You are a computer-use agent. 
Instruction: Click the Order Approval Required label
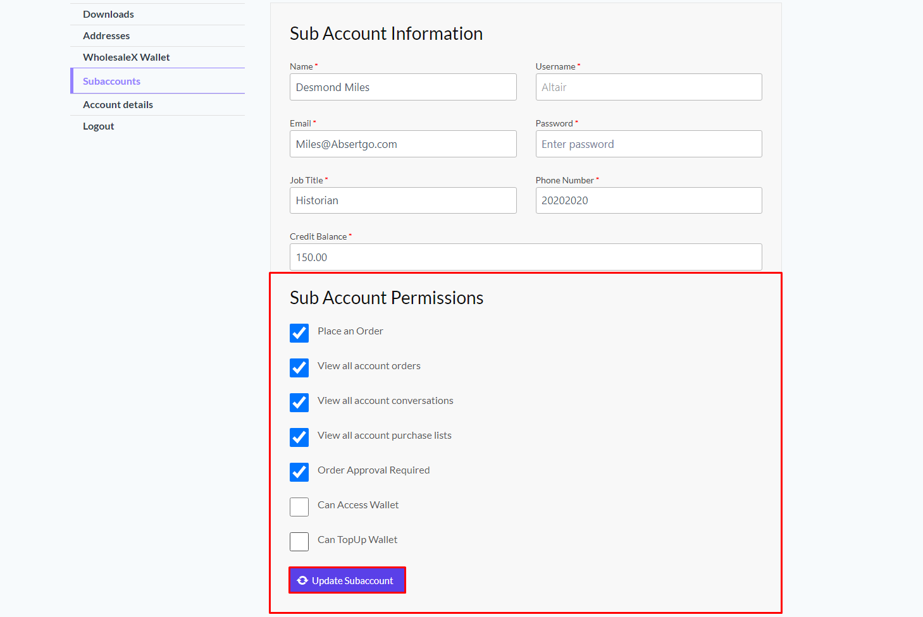pos(373,470)
